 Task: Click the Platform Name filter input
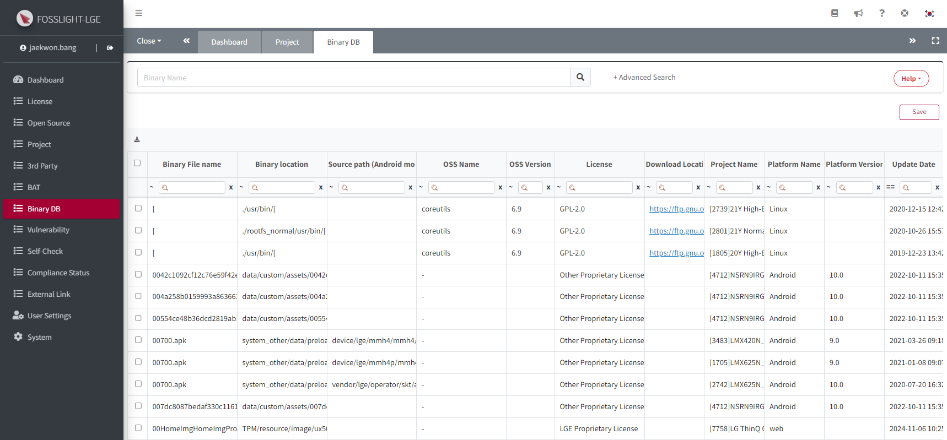(x=794, y=188)
